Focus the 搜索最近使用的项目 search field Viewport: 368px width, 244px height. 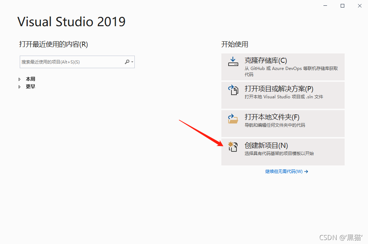(77, 62)
